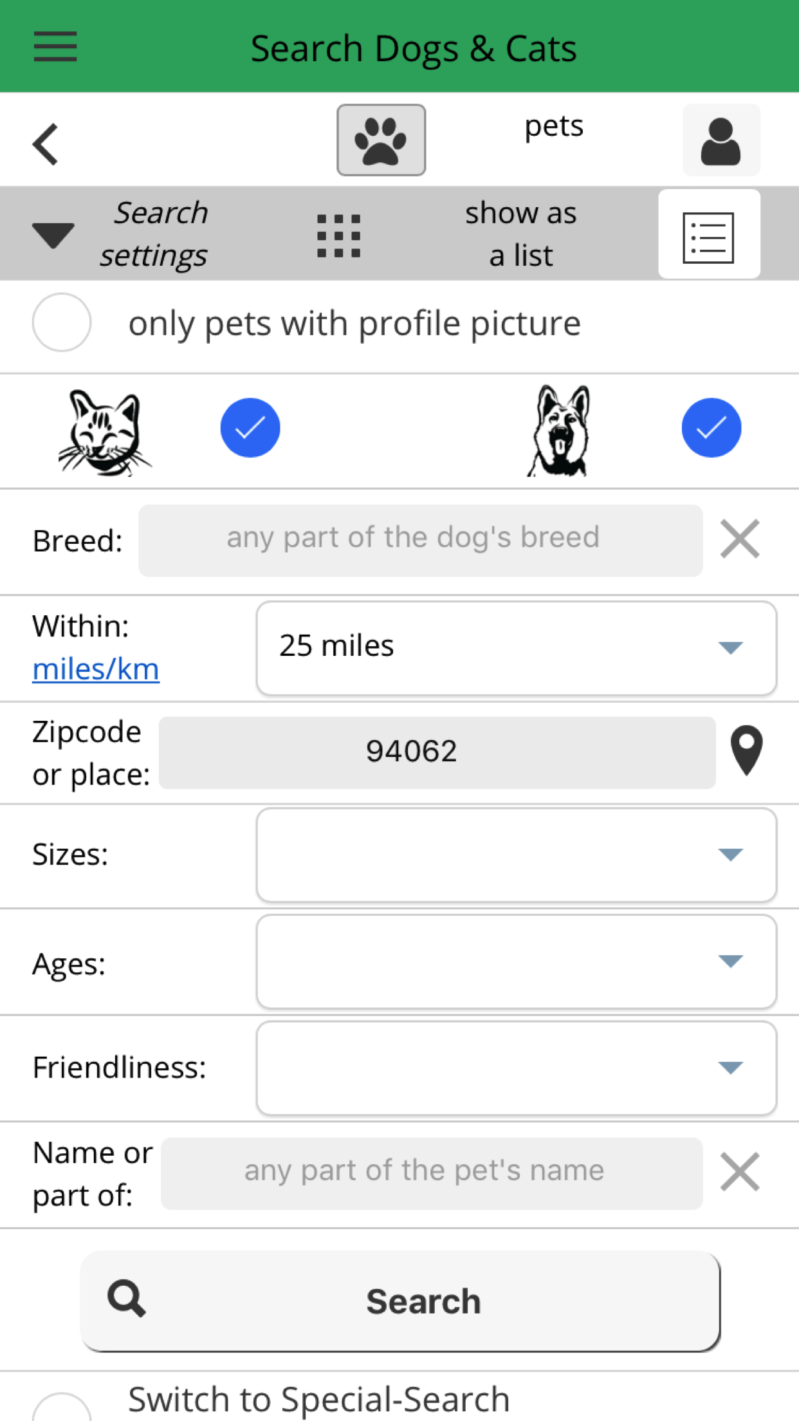Expand the Sizes dropdown
799x1421 pixels.
tap(516, 855)
